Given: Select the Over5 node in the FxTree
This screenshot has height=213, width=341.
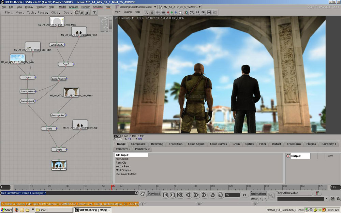Looking at the screenshot, I should click(x=59, y=150).
